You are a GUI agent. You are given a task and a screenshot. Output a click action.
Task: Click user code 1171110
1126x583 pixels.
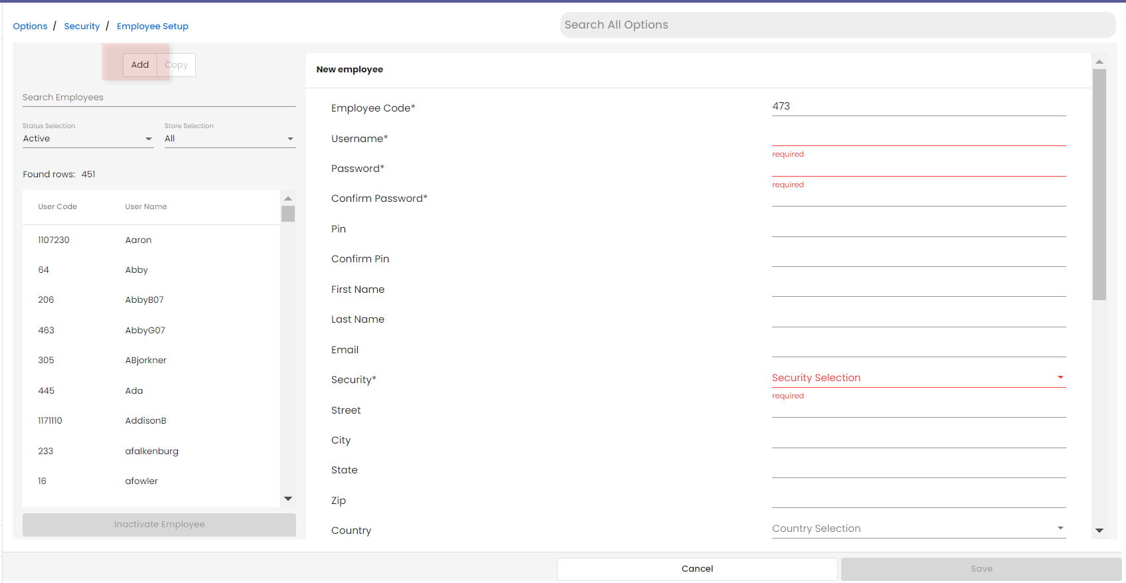[x=50, y=421]
